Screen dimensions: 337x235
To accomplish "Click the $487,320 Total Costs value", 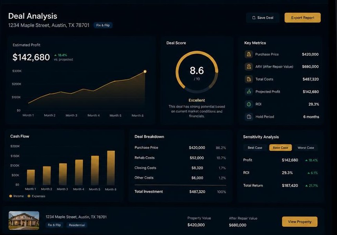I will [x=311, y=79].
